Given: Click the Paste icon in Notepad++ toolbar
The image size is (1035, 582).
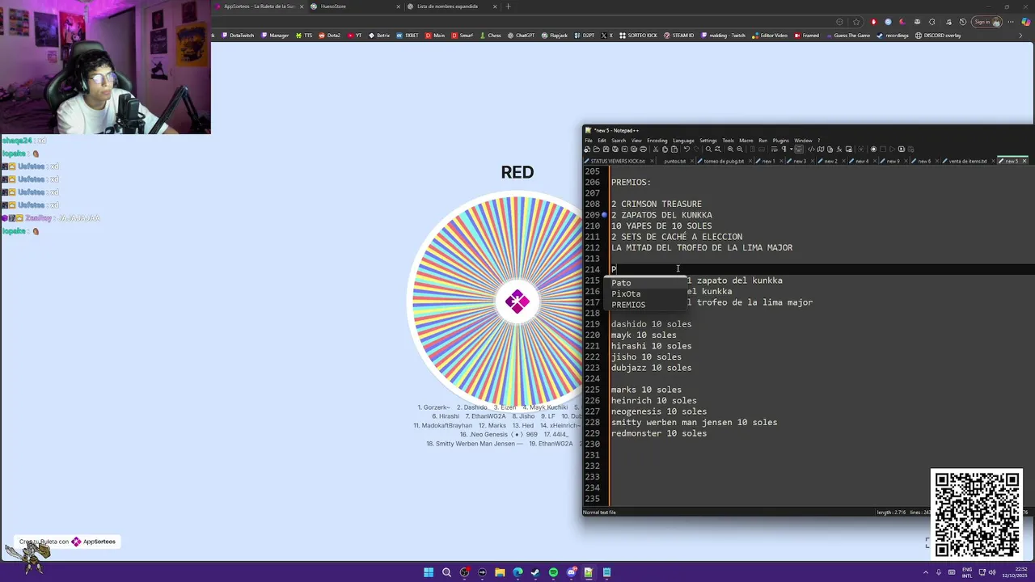Looking at the screenshot, I should click(x=674, y=149).
